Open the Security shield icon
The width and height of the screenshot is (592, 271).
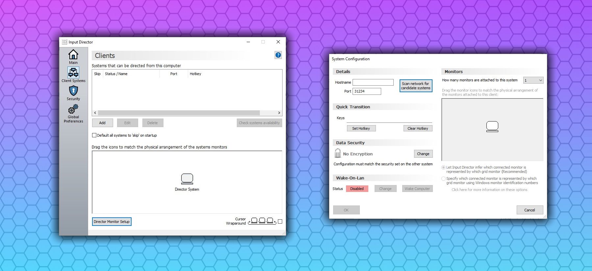point(73,90)
